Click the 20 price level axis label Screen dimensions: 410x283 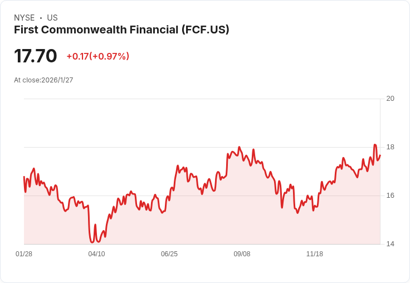391,99
